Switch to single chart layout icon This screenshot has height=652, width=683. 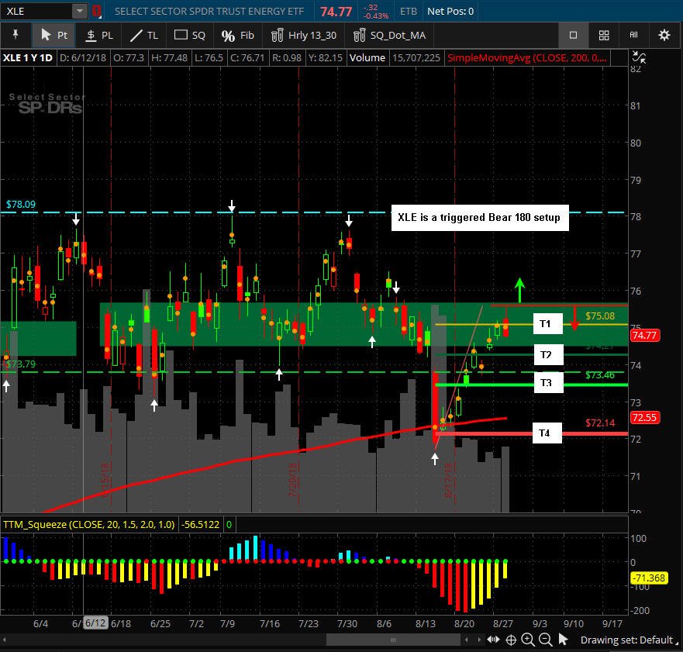[x=573, y=36]
